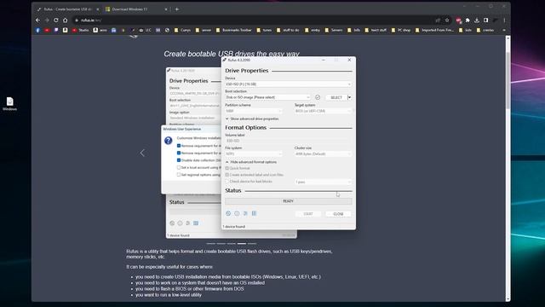
Task: Open the Facebook bookmark icon
Action: pyautogui.click(x=37, y=31)
